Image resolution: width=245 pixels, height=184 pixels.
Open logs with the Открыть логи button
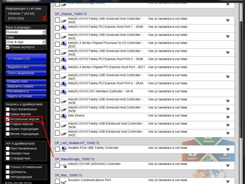(26, 81)
